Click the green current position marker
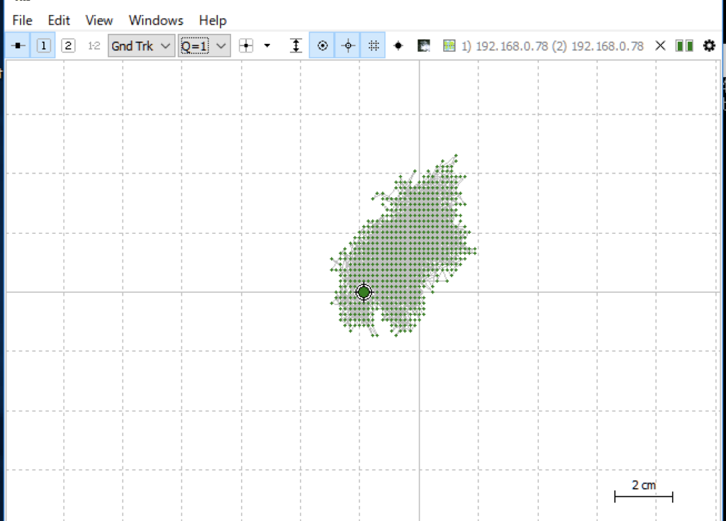This screenshot has height=521, width=726. click(364, 292)
